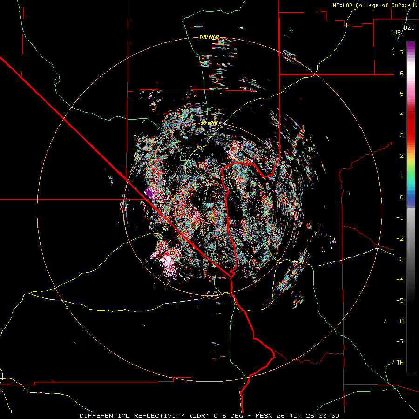Select the 6 value on the color scale
Screen dimensions: 419x419
(x=402, y=73)
